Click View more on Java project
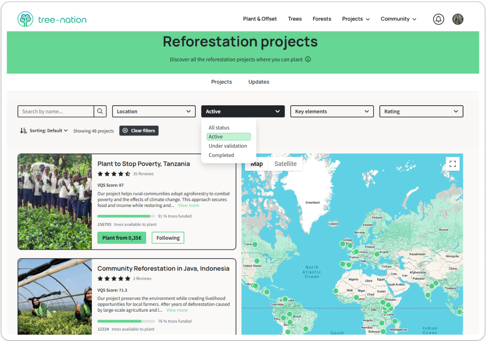 pyautogui.click(x=177, y=310)
